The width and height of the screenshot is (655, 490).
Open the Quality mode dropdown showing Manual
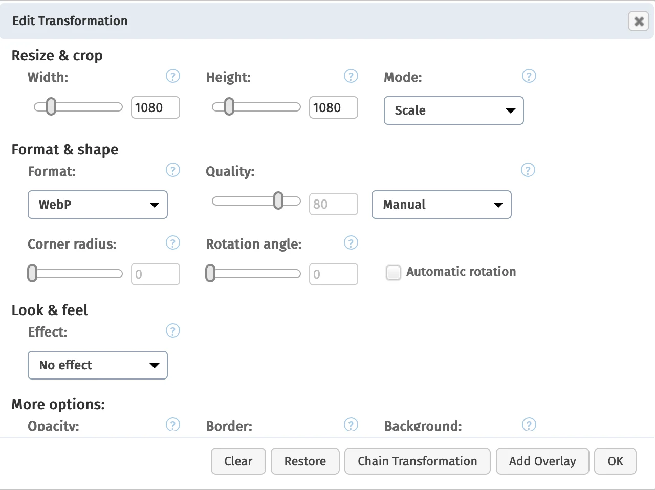click(441, 205)
